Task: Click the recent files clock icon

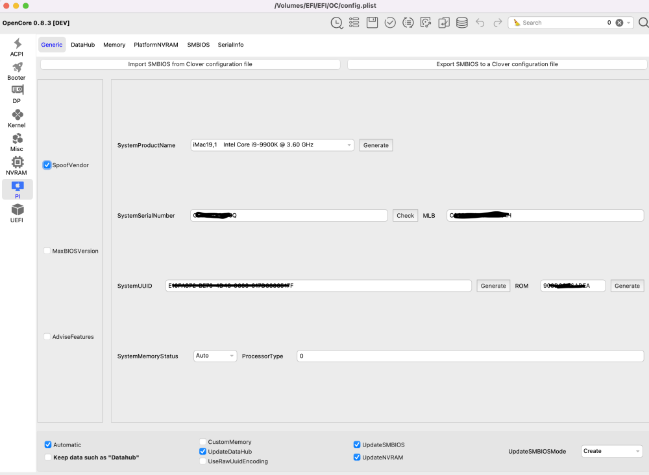Action: point(336,23)
